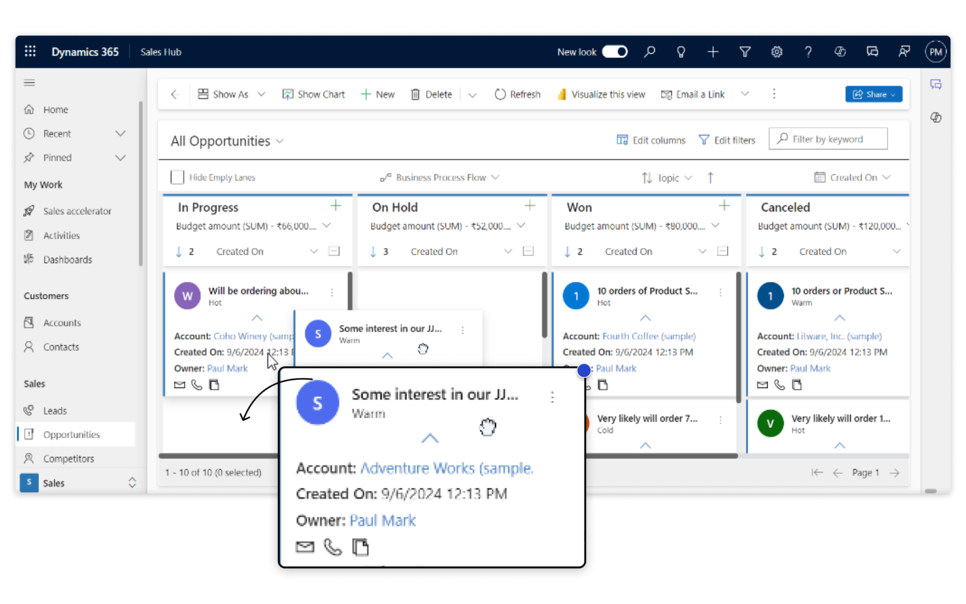Open the chat bubble icon in top bar

click(x=872, y=52)
